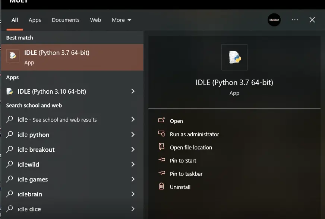This screenshot has width=325, height=219.
Task: Expand the idle breakout suggestion chevron
Action: 133,149
